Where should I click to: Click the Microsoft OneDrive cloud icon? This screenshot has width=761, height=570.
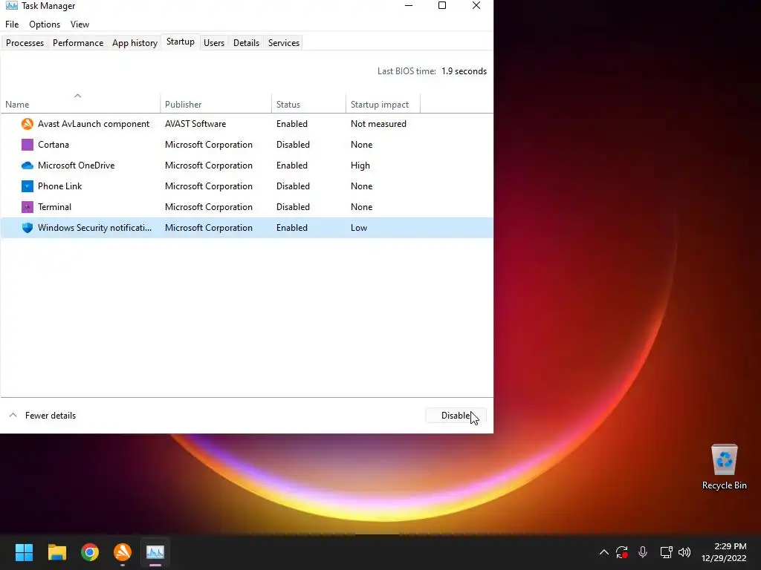(x=27, y=166)
